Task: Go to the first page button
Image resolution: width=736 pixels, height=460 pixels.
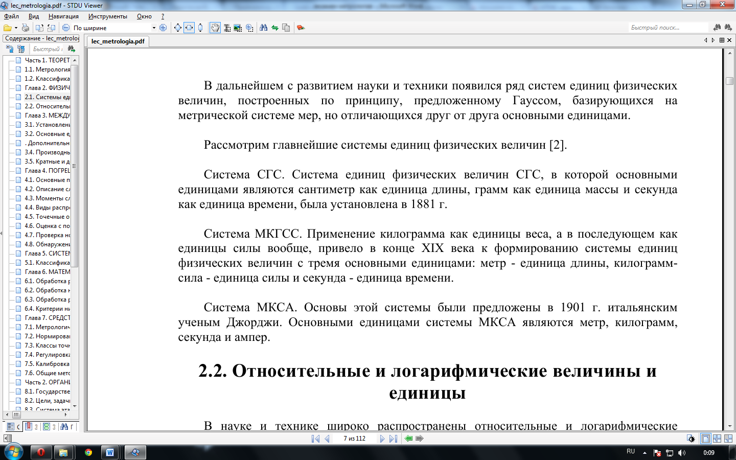Action: click(315, 439)
